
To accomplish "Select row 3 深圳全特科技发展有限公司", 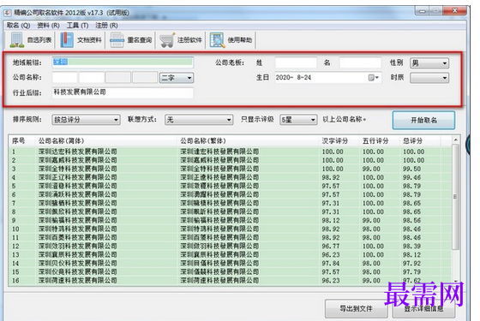I will tap(230, 169).
